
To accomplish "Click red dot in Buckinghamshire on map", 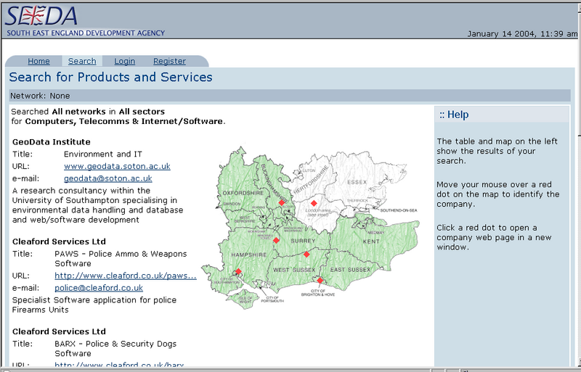I will 282,203.
